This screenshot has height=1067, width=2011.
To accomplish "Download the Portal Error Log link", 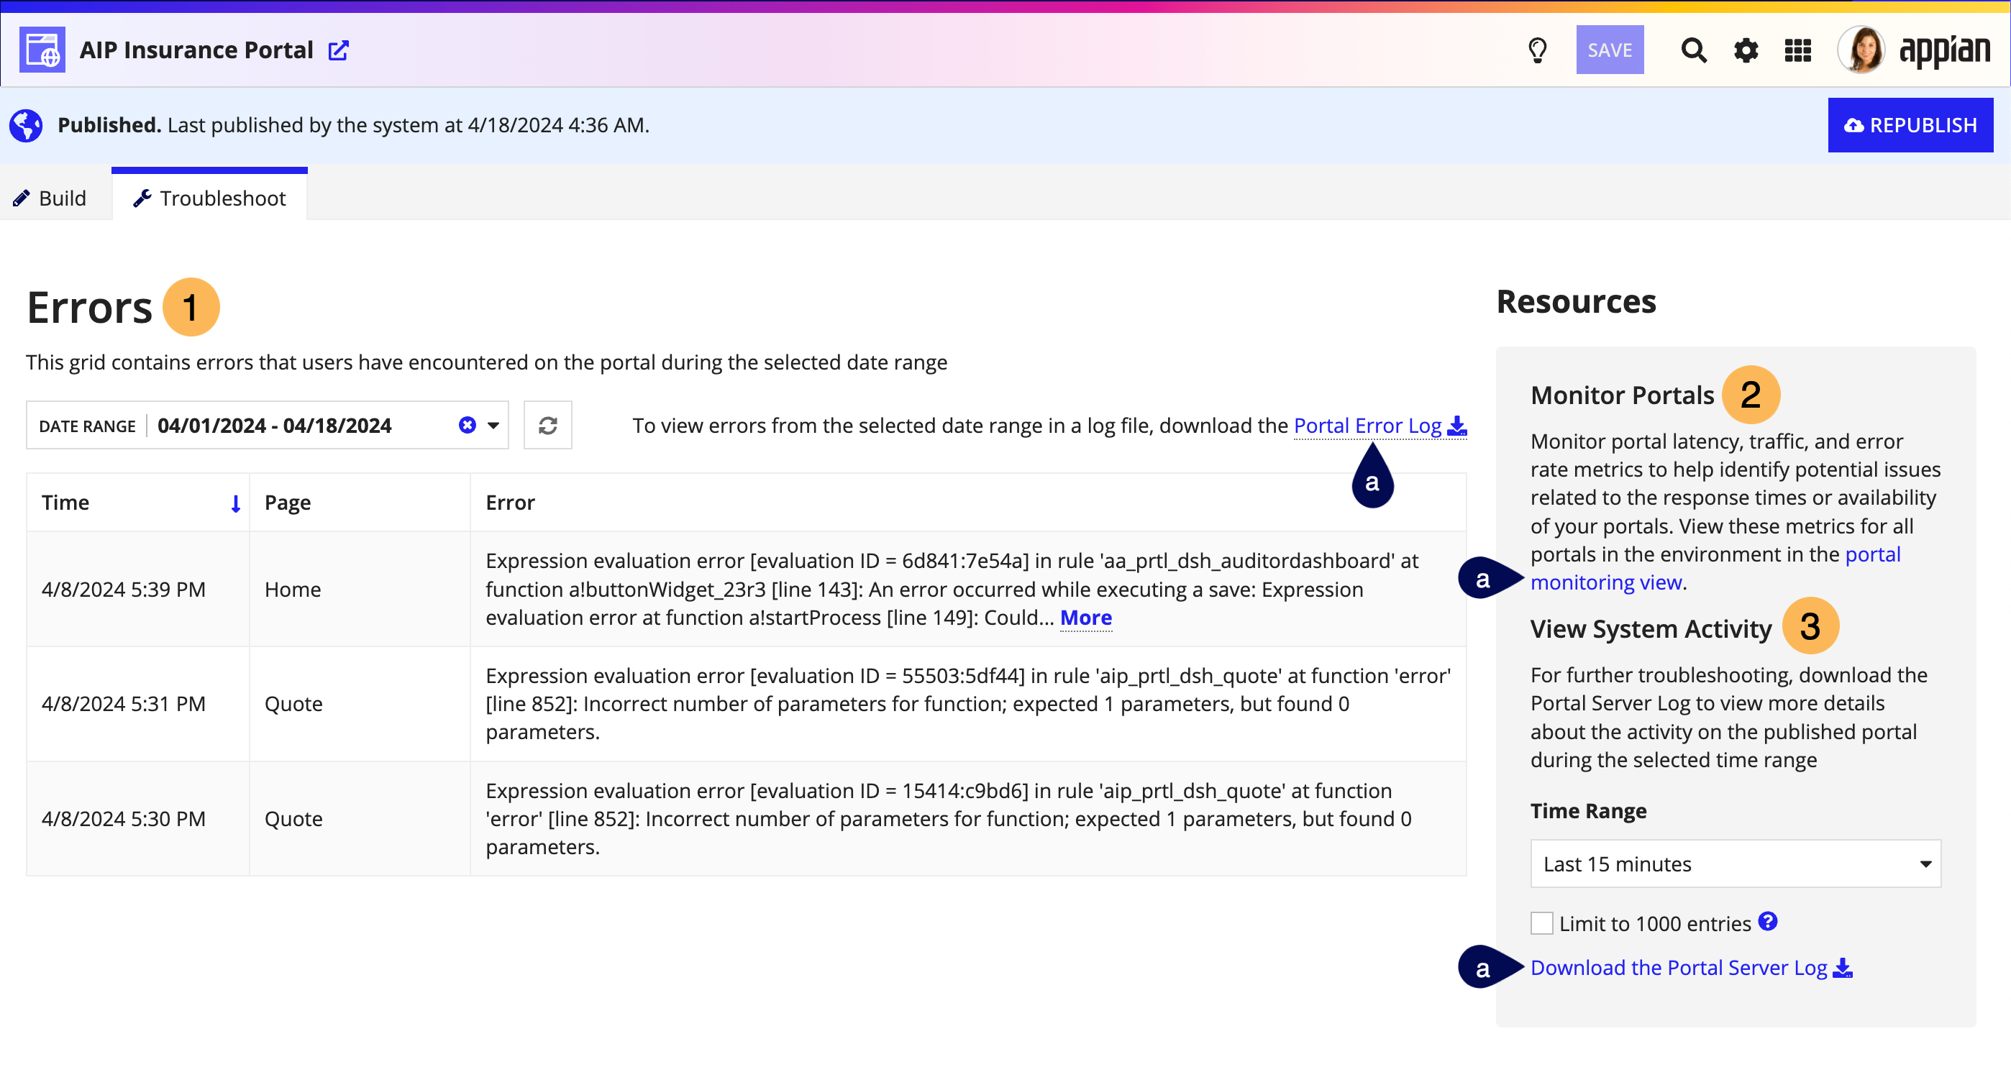I will tap(1368, 426).
